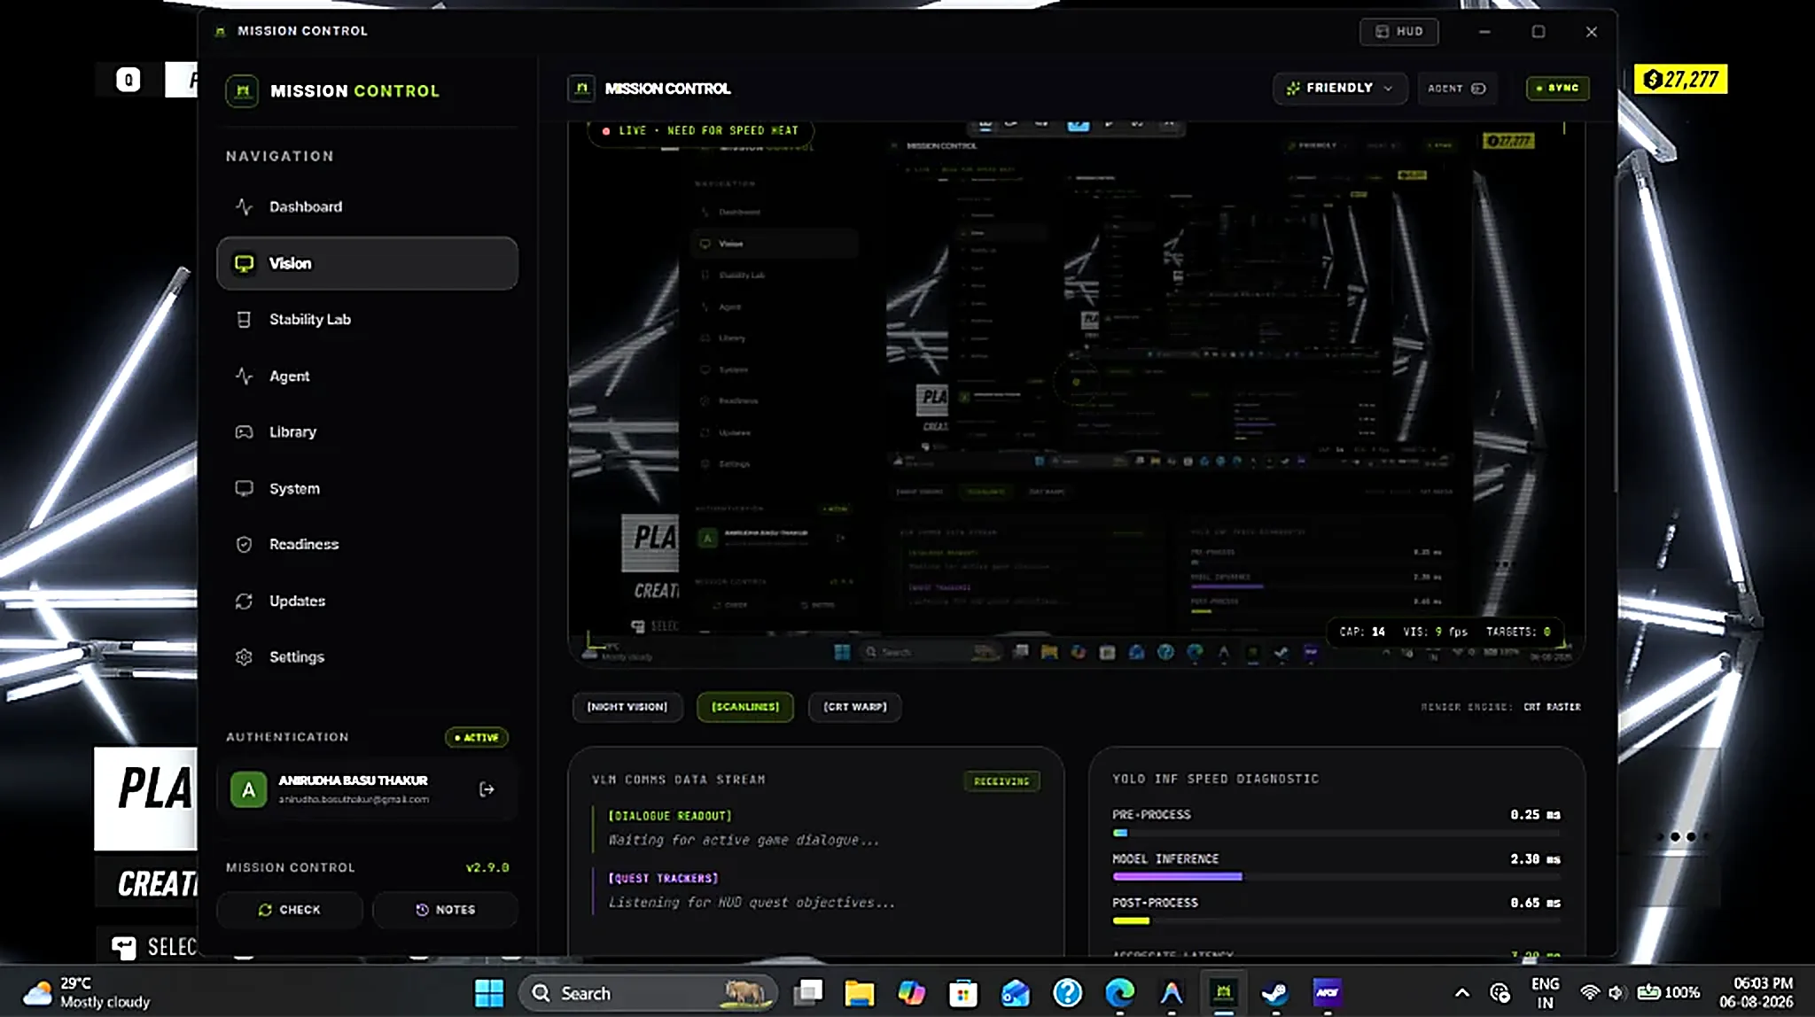The image size is (1815, 1017).
Task: Open Stability Lab in the navigation
Action: click(367, 319)
